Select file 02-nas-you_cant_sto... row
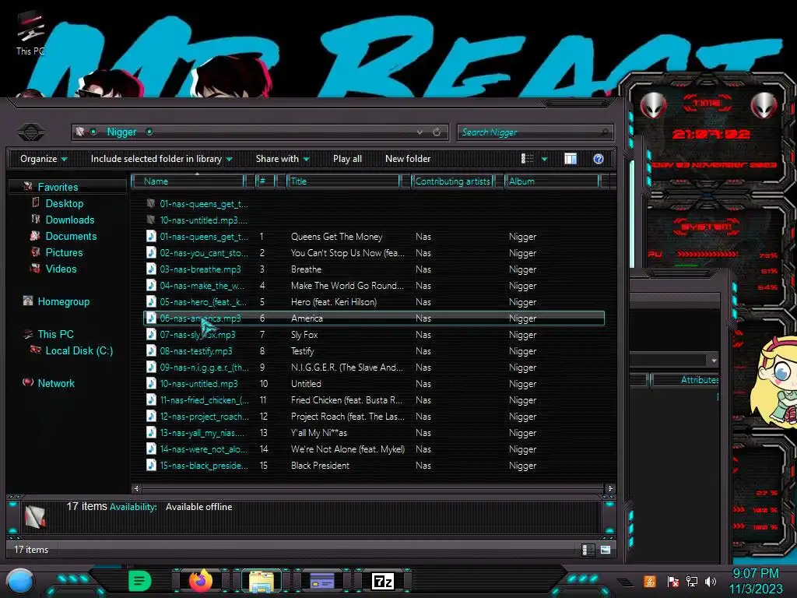Image resolution: width=797 pixels, height=598 pixels. pyautogui.click(x=374, y=253)
